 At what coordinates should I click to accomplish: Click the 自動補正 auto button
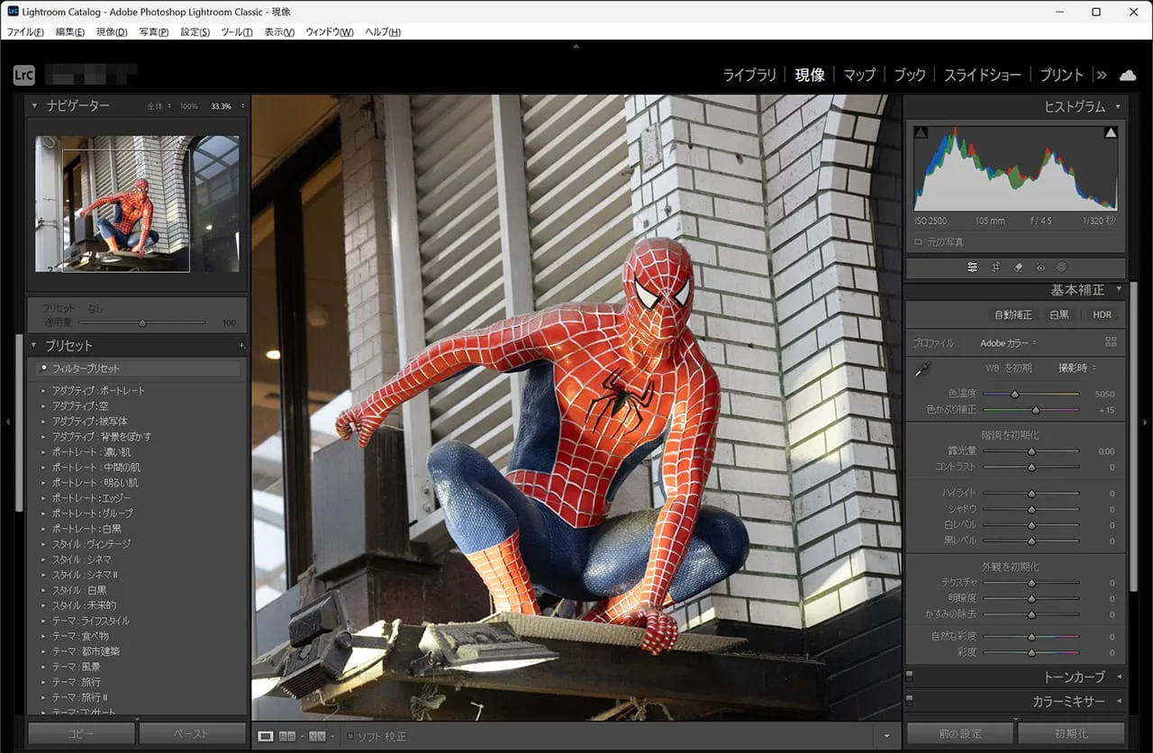coord(1012,315)
